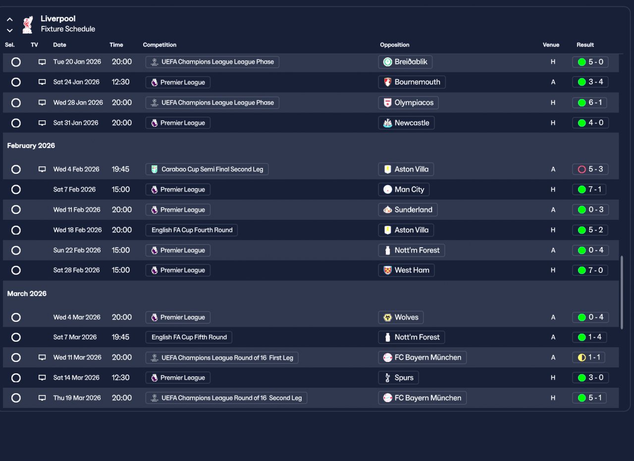Image resolution: width=634 pixels, height=461 pixels.
Task: Open English FA Cup Fifth Round competition
Action: (189, 337)
